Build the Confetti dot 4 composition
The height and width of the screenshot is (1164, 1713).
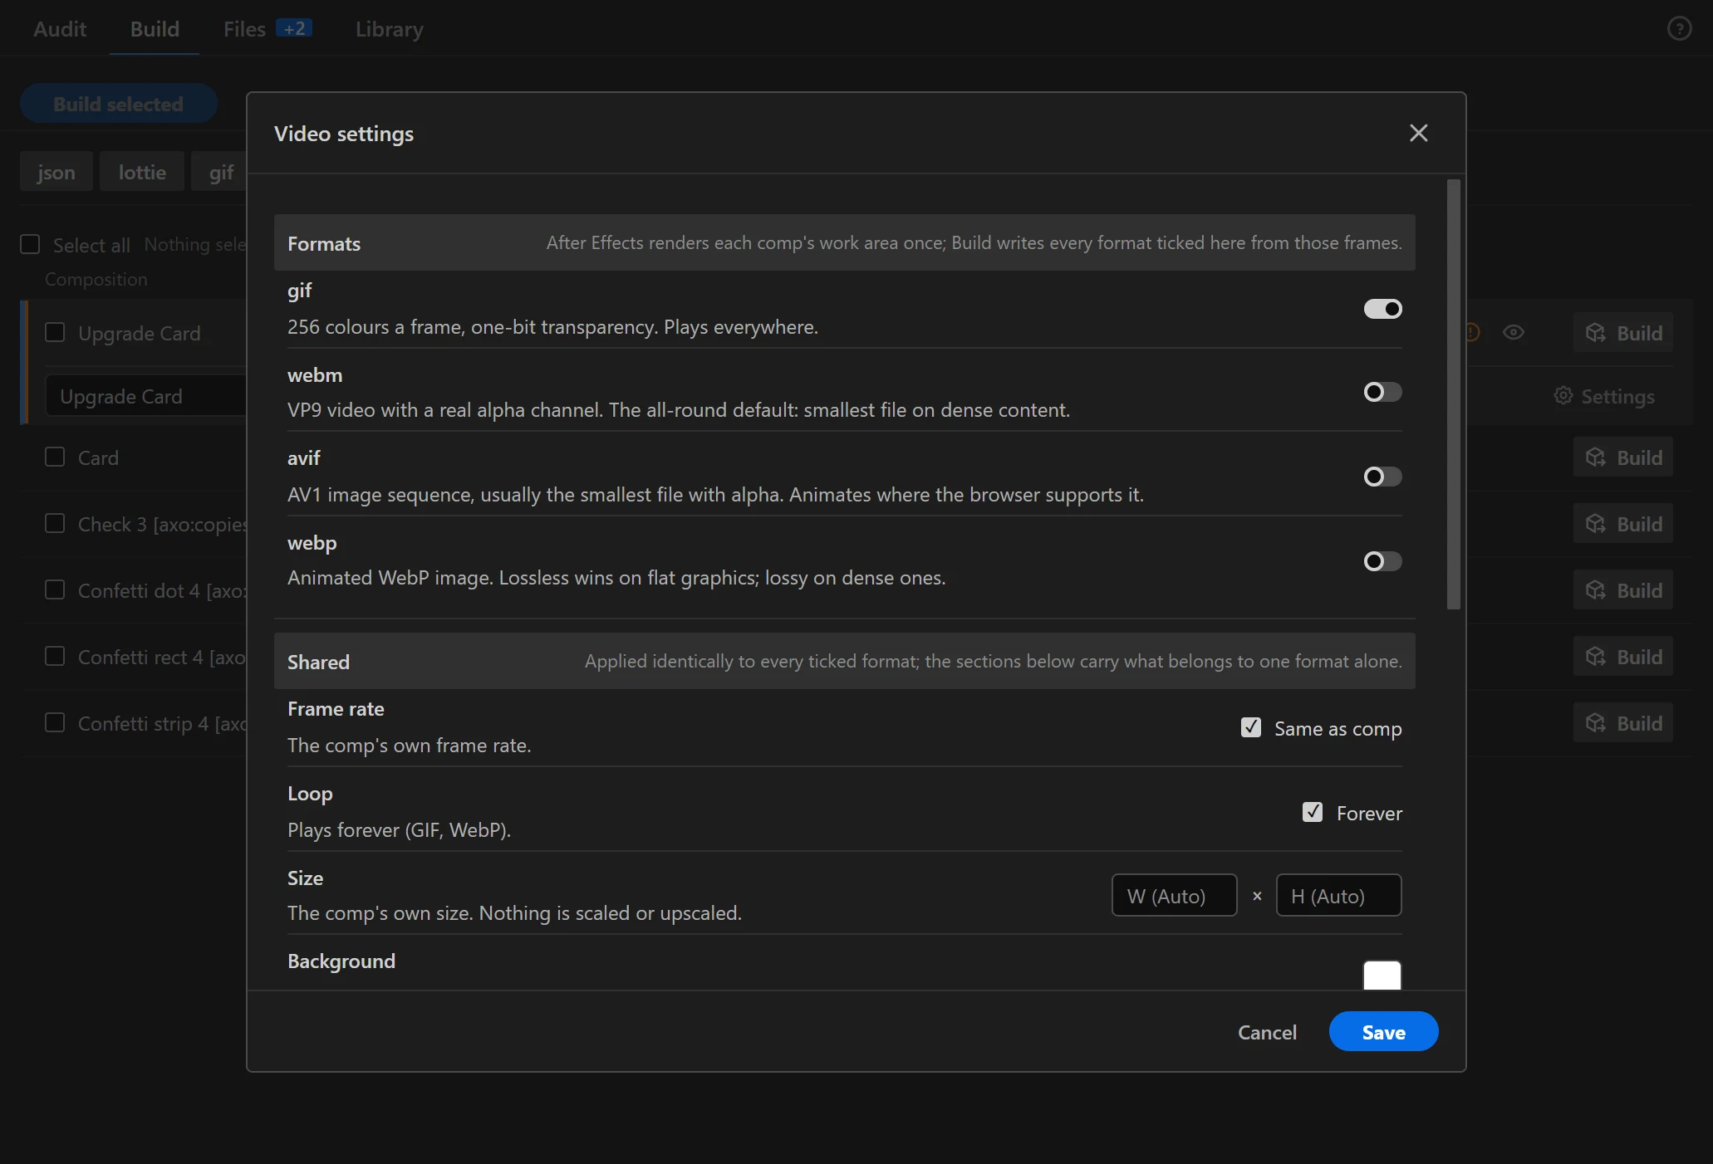pos(1623,590)
